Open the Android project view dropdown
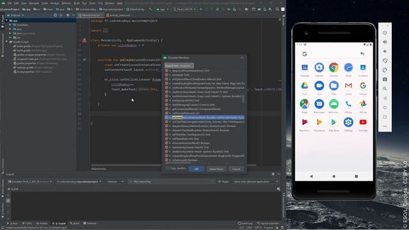Image resolution: width=409 pixels, height=230 pixels. (x=15, y=15)
